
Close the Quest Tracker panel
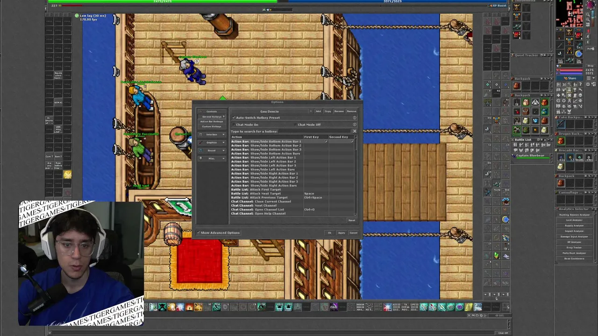click(551, 55)
